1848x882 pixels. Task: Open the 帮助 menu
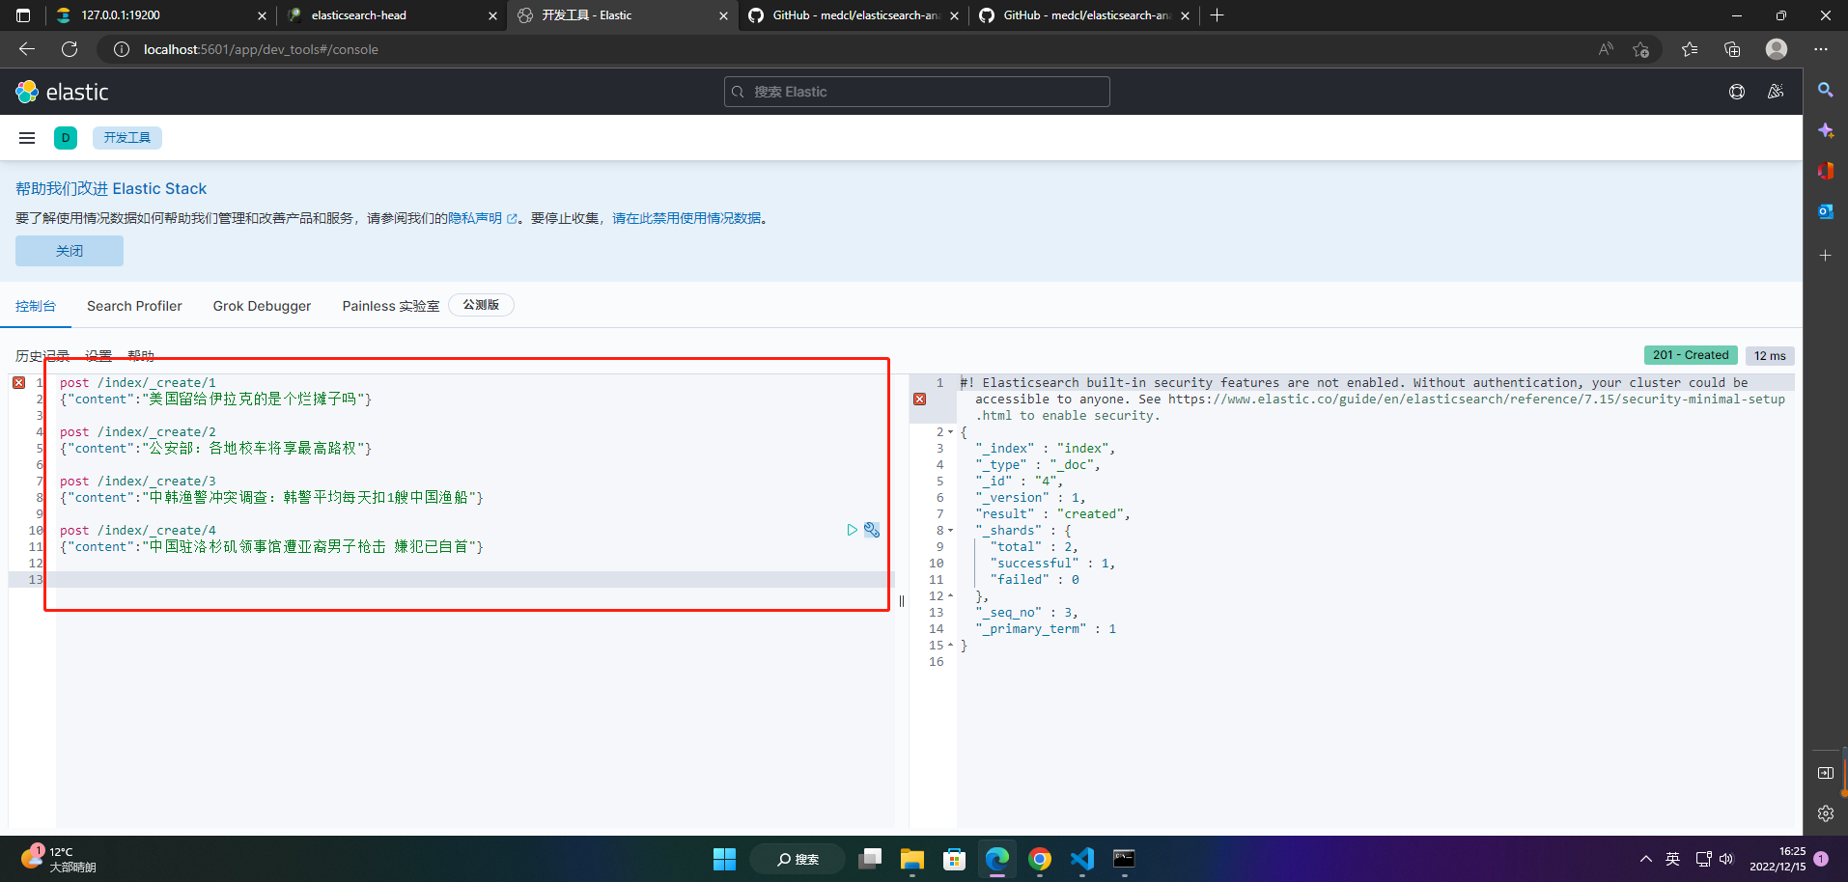[141, 356]
